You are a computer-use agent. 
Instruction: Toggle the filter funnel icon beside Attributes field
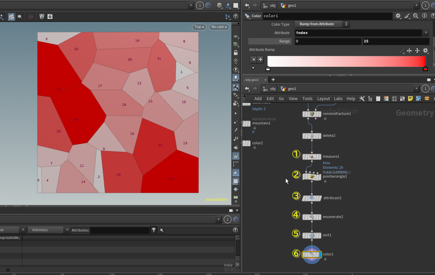[154, 230]
